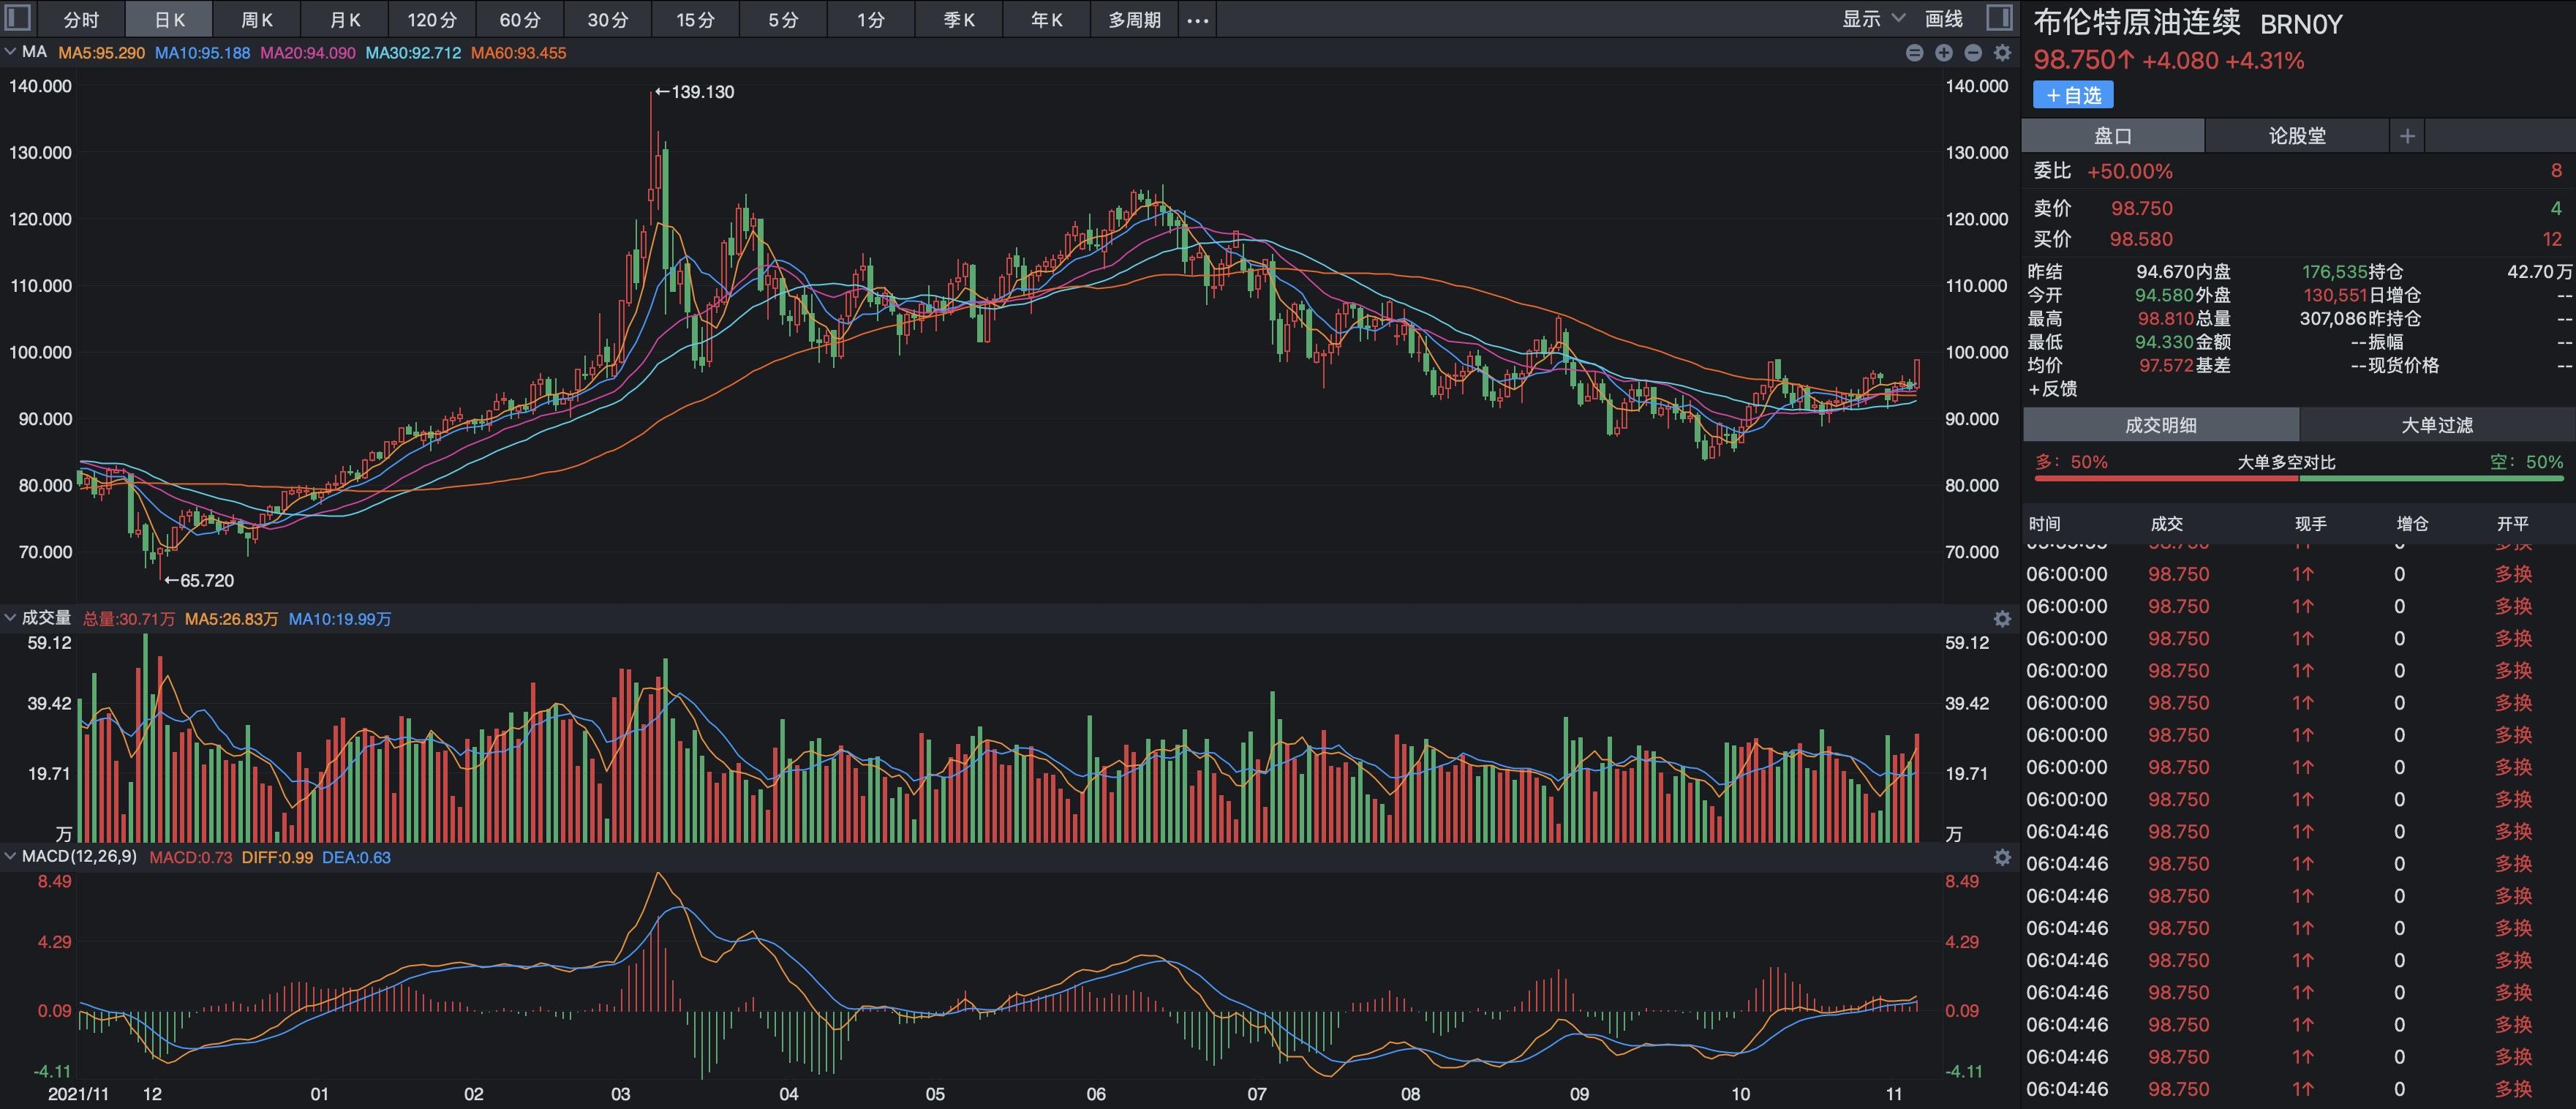Switch to 1分 chart
The image size is (2576, 1109).
click(871, 20)
